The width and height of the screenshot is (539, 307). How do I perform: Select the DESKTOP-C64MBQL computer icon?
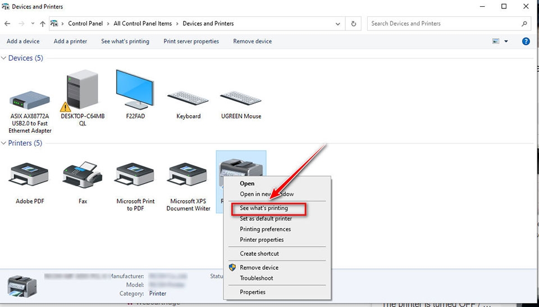pos(83,98)
